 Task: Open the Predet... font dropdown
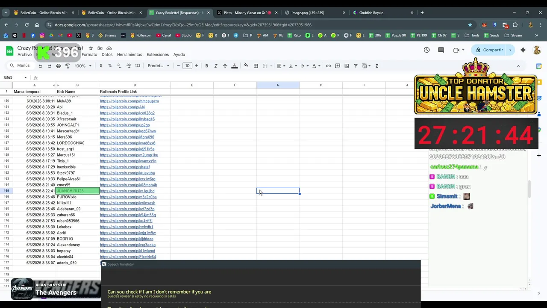click(x=159, y=66)
